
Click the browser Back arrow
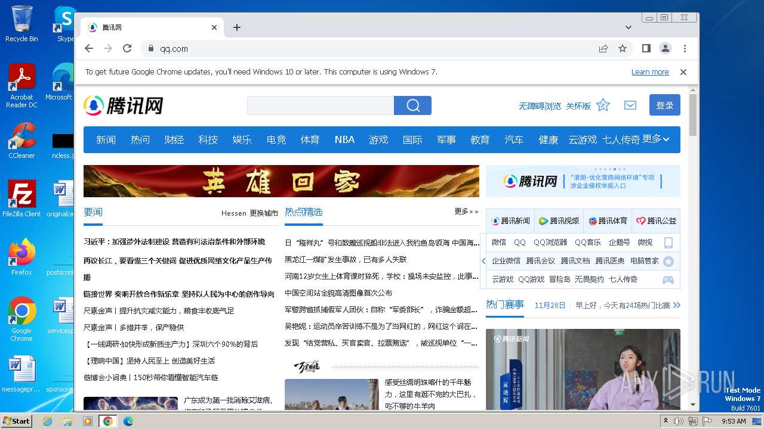point(89,48)
